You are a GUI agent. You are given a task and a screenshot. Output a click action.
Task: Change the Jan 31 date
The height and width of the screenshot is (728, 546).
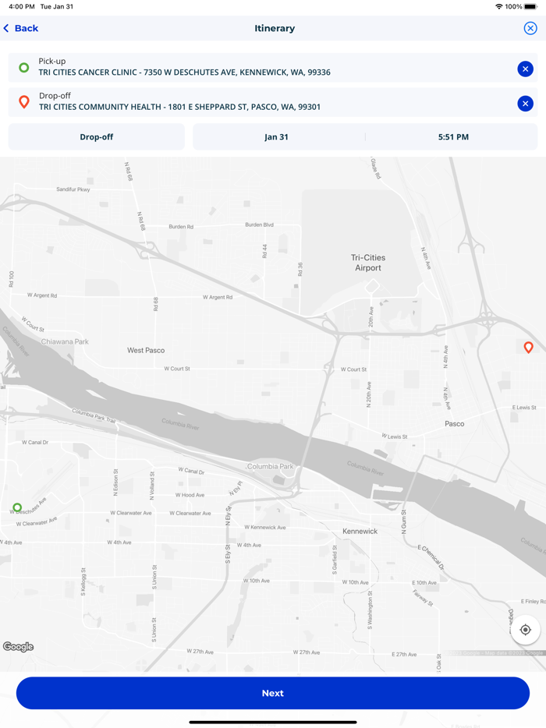click(276, 137)
